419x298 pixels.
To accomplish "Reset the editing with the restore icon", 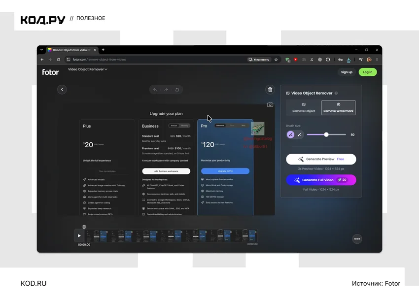I will click(177, 90).
